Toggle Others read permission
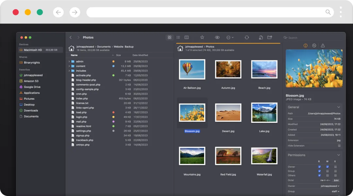Screen dimensions: 353x196 click(319, 175)
